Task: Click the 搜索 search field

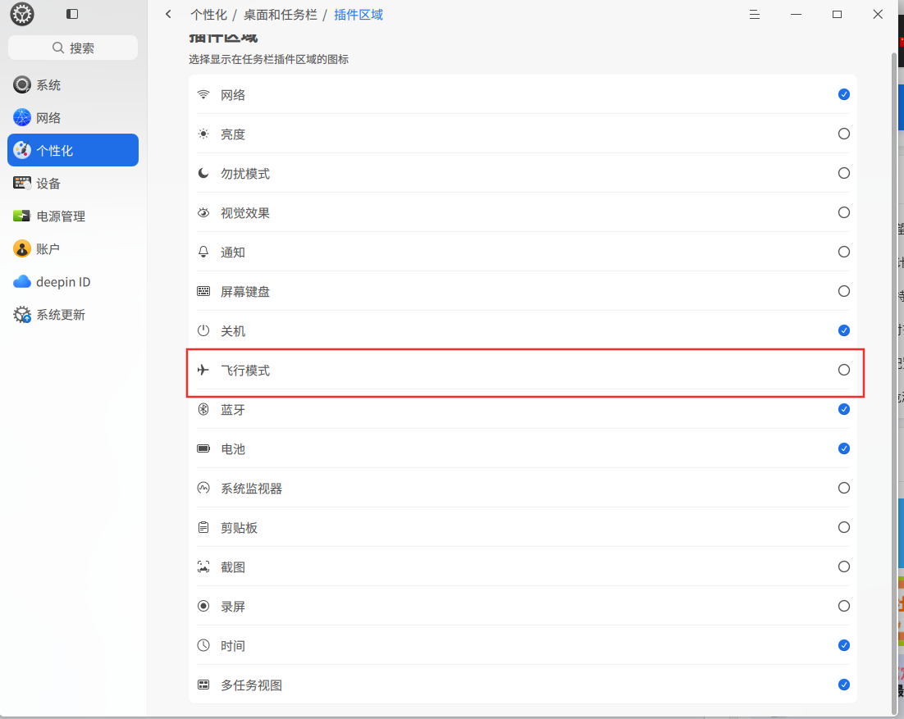Action: tap(73, 48)
